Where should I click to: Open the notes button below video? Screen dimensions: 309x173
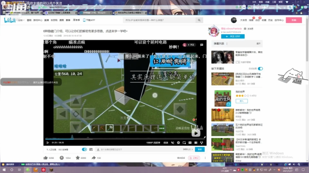194,158
